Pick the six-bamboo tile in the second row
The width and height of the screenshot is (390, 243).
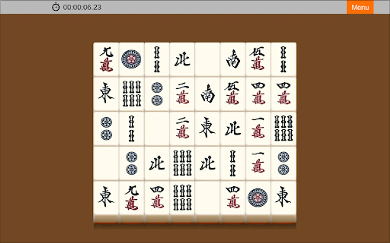[131, 94]
